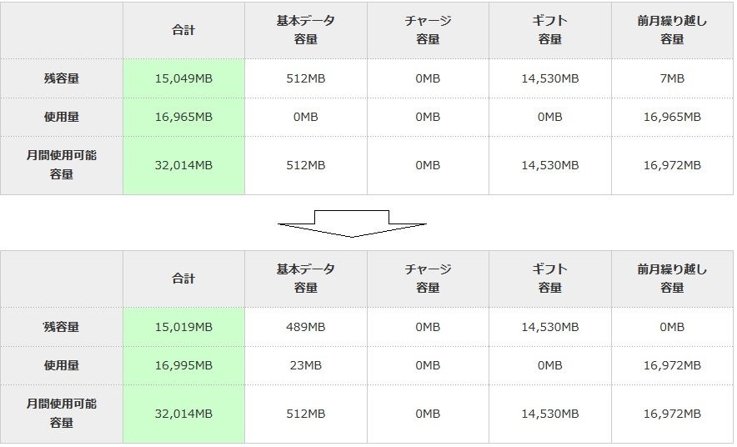Click the upper table's 前月繰り越し容量 header
The width and height of the screenshot is (737, 447).
[x=672, y=30]
